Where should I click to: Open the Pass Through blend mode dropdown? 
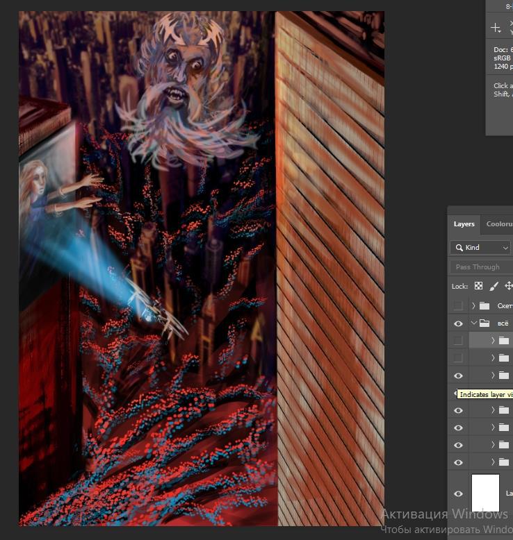pyautogui.click(x=482, y=267)
